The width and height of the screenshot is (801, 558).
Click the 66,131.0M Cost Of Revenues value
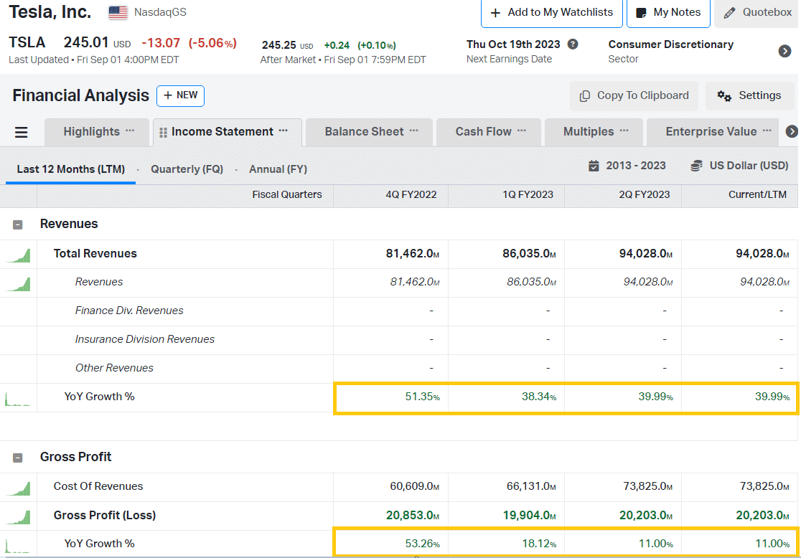531,486
